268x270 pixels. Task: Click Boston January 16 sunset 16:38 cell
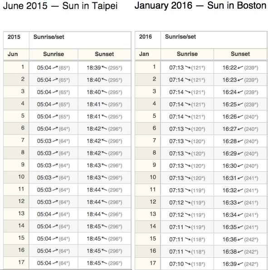point(240,252)
